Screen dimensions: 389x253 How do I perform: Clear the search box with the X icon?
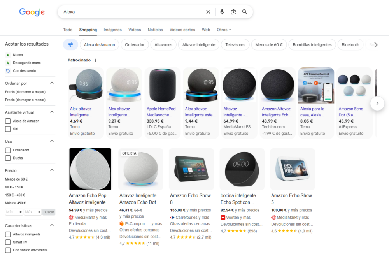pyautogui.click(x=209, y=12)
